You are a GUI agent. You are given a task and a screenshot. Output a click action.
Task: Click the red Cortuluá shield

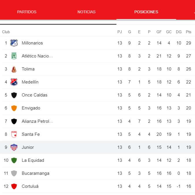click(14, 186)
